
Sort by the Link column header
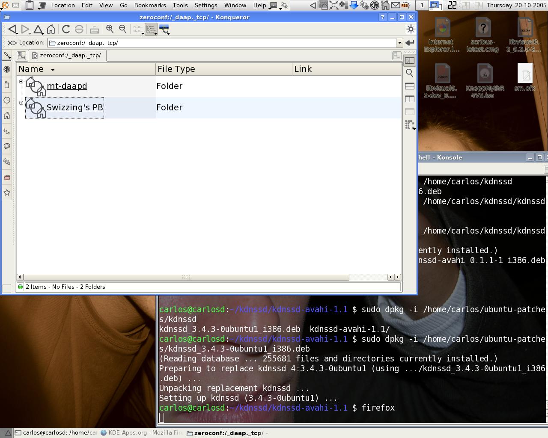347,69
